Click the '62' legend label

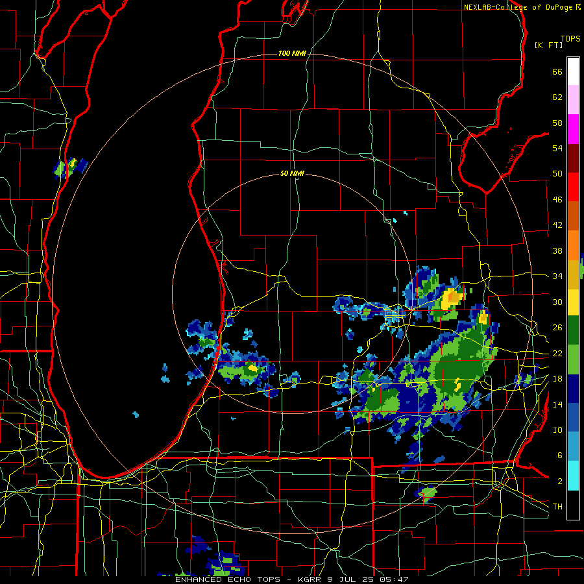557,97
